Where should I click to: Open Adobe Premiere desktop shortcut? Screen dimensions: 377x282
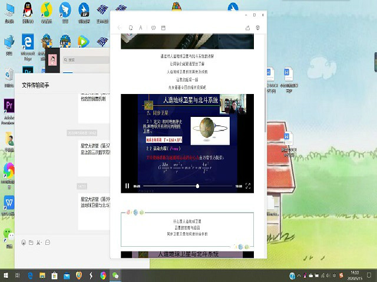click(x=9, y=112)
